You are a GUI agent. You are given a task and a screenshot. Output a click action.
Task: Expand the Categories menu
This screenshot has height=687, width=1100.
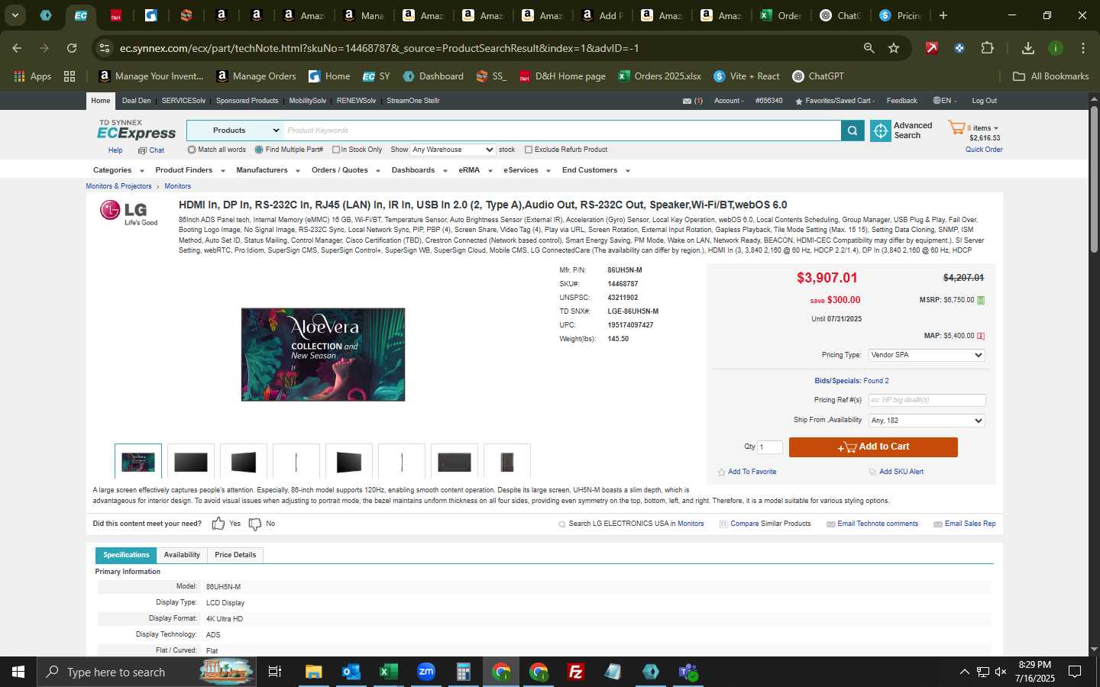118,170
